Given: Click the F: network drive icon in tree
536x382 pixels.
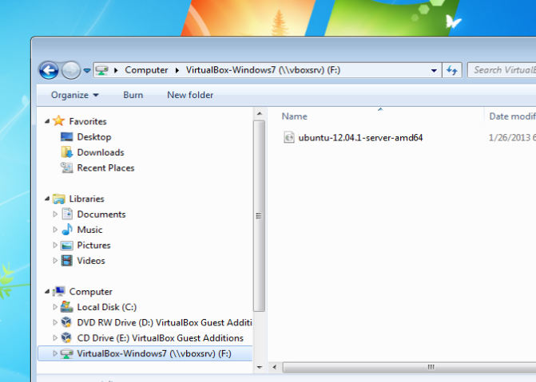Looking at the screenshot, I should pos(66,353).
